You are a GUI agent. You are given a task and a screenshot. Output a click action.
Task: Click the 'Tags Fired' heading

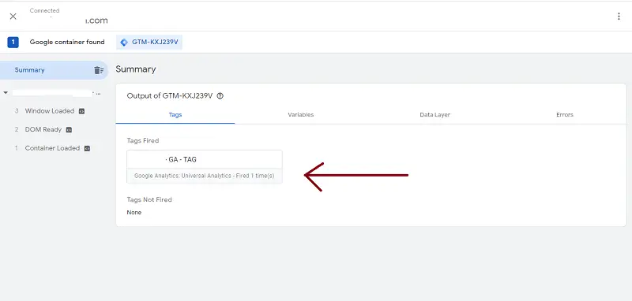click(143, 141)
